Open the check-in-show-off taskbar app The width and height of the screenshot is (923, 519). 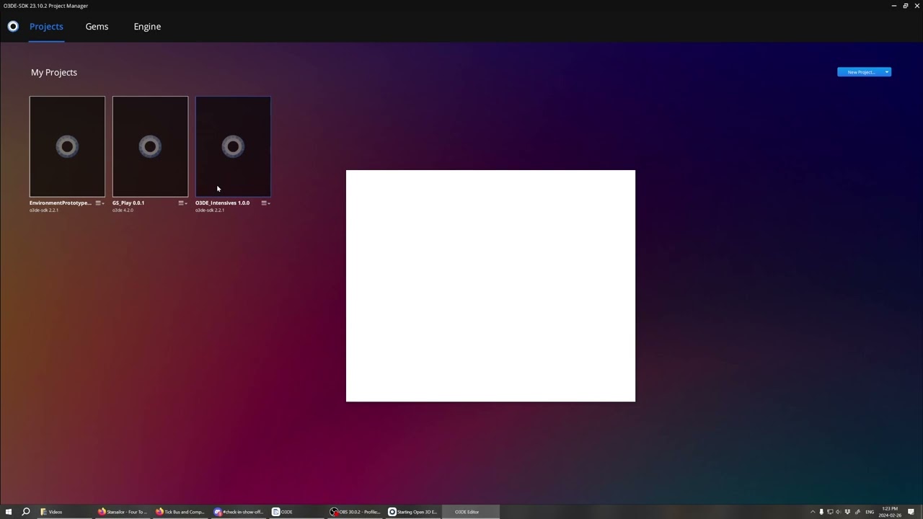tap(238, 512)
